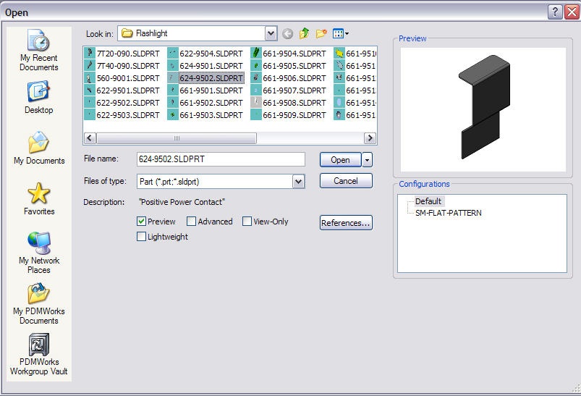Select file 622-9503.SLDPRT
This screenshot has height=396, width=581.
pos(122,115)
